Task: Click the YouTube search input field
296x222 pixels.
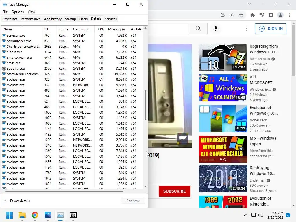Action: pyautogui.click(x=169, y=29)
